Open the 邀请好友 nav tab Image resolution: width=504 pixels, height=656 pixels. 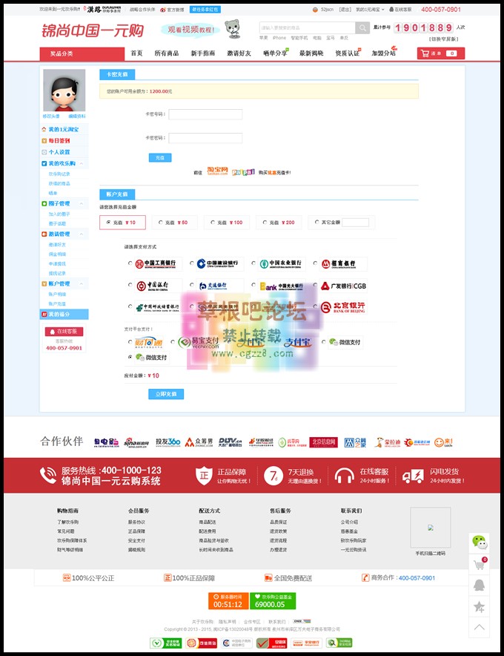(x=239, y=53)
